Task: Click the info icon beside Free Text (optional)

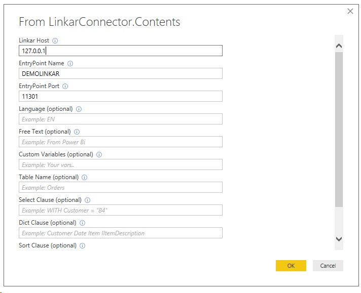Action: coord(77,132)
